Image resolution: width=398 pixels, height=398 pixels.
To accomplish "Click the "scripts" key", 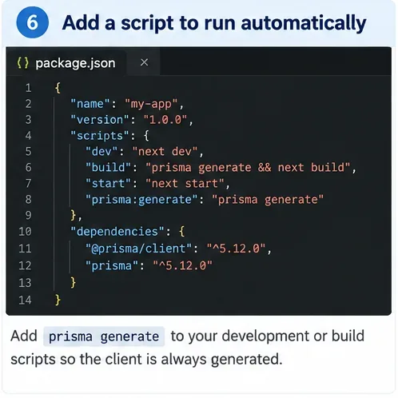I will click(x=100, y=136).
